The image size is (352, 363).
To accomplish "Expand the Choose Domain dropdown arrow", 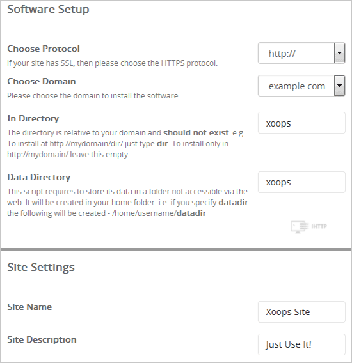I will coord(339,86).
